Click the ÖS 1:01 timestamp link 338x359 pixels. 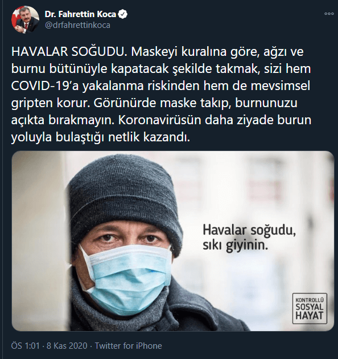click(x=26, y=346)
